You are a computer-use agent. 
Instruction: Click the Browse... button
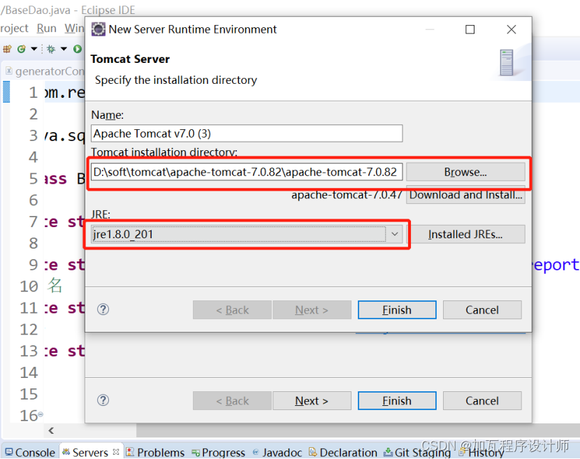point(465,172)
